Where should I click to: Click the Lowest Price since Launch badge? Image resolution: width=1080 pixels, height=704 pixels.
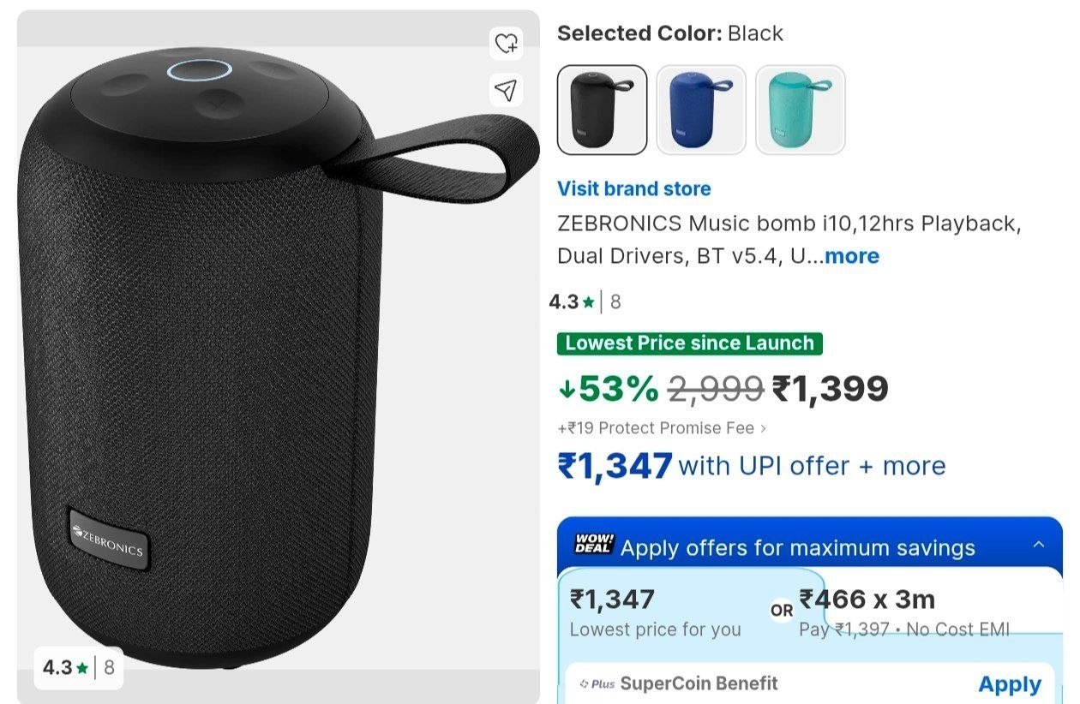pos(690,343)
